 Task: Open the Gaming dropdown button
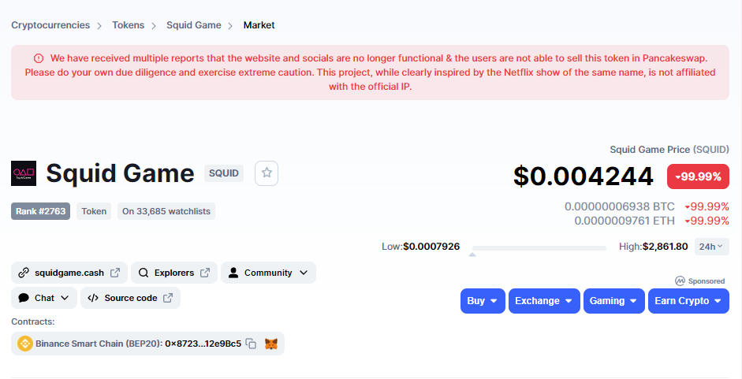(x=613, y=301)
